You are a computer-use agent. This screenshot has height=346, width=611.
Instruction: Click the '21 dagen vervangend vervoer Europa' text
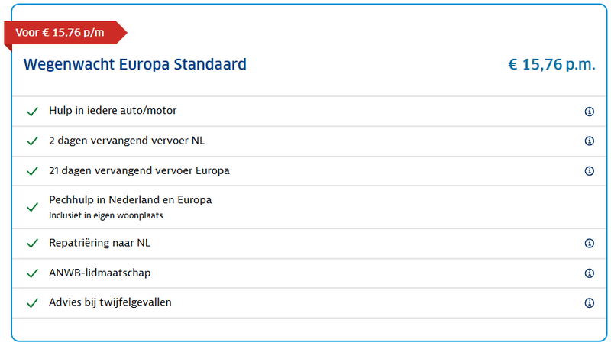[x=139, y=171]
